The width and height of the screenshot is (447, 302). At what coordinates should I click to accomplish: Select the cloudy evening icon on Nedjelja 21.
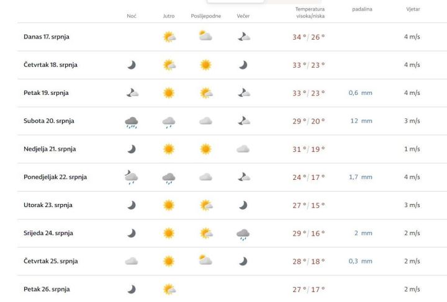pos(243,149)
